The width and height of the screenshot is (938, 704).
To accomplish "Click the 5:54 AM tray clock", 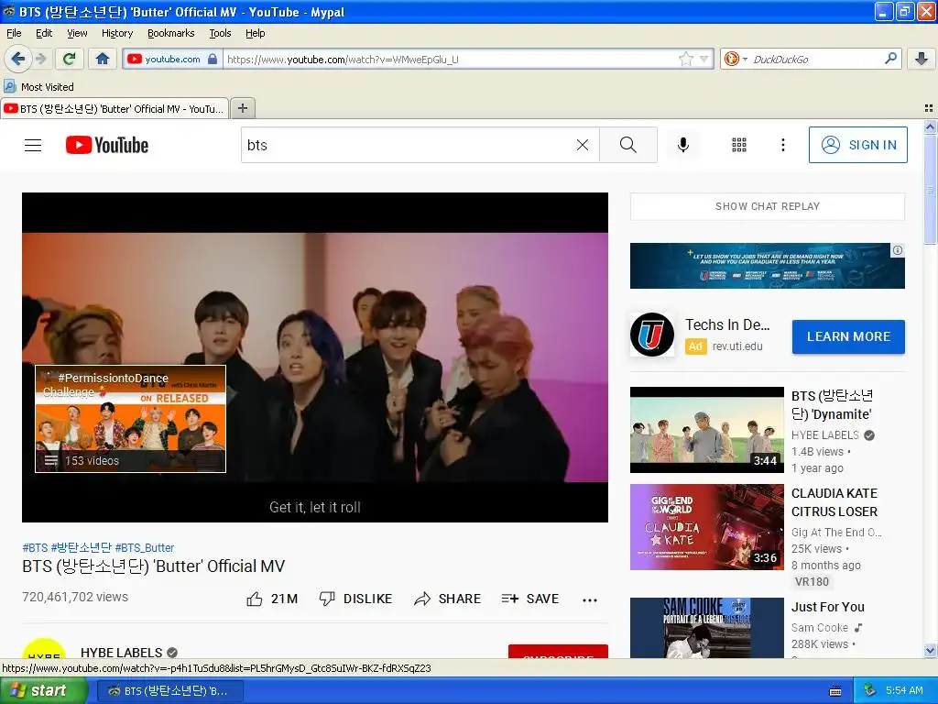I will point(904,690).
